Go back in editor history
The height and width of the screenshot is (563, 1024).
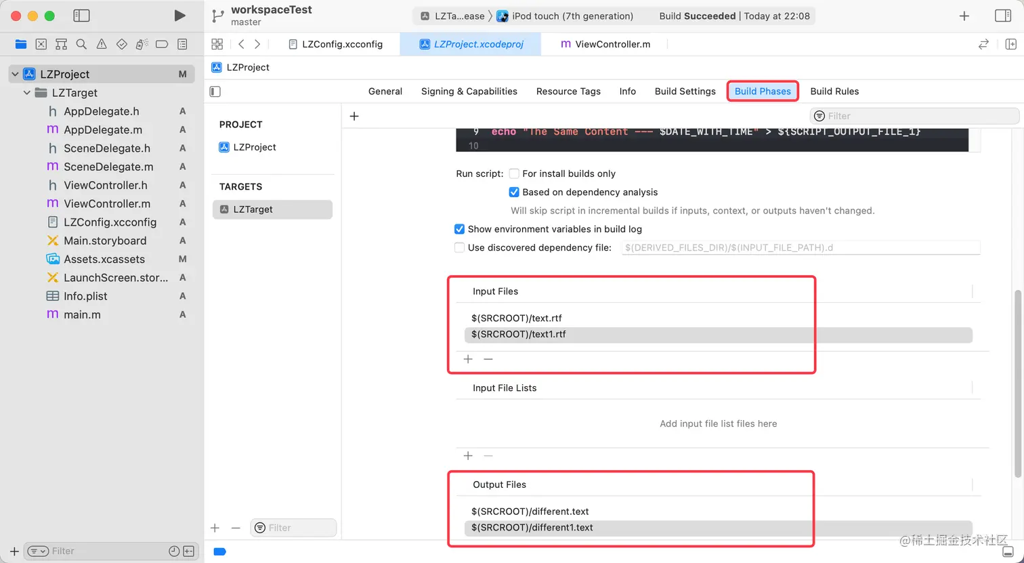[x=241, y=44]
